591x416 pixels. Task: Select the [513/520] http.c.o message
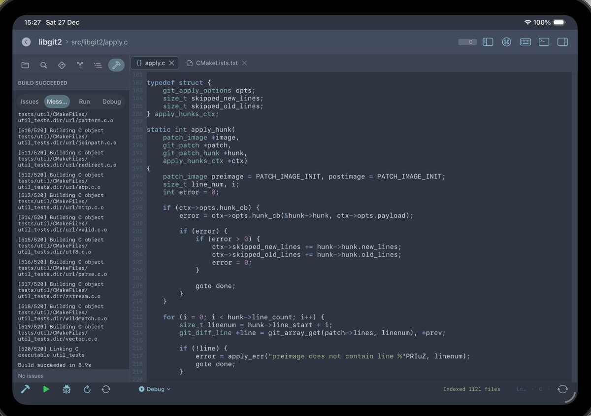point(61,201)
